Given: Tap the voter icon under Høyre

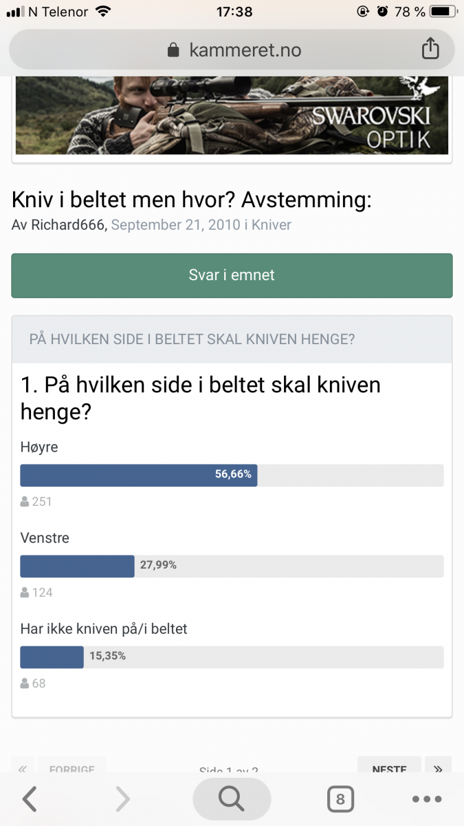Looking at the screenshot, I should (25, 502).
